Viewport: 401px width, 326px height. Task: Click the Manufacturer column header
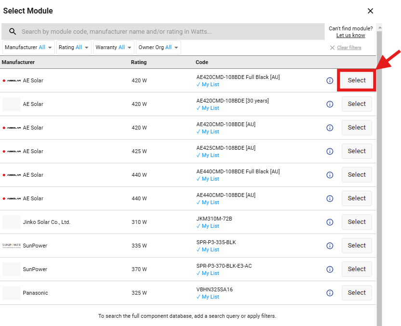tap(18, 62)
